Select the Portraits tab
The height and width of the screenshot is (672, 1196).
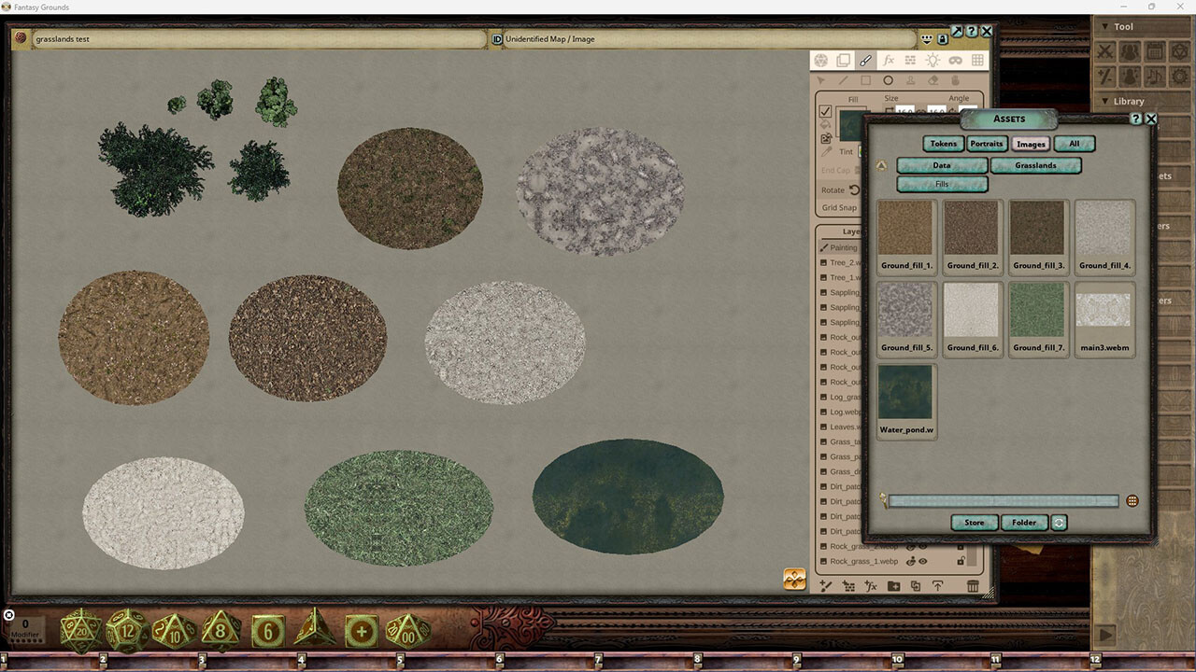(x=986, y=144)
